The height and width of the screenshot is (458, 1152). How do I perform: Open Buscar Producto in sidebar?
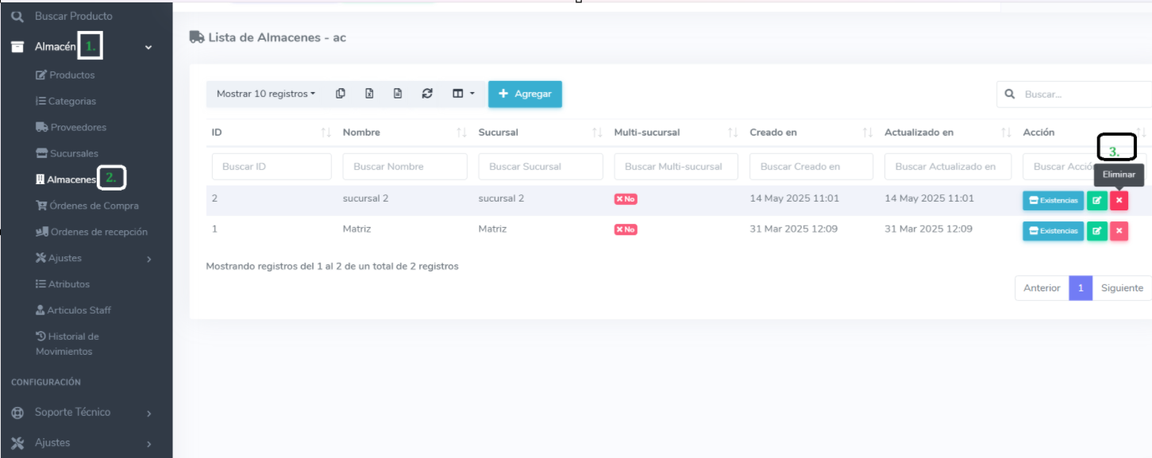(x=73, y=16)
